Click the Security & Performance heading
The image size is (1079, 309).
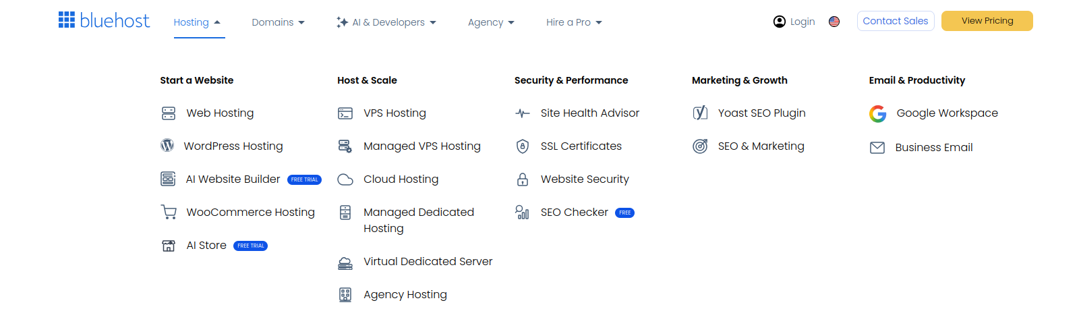coord(571,80)
